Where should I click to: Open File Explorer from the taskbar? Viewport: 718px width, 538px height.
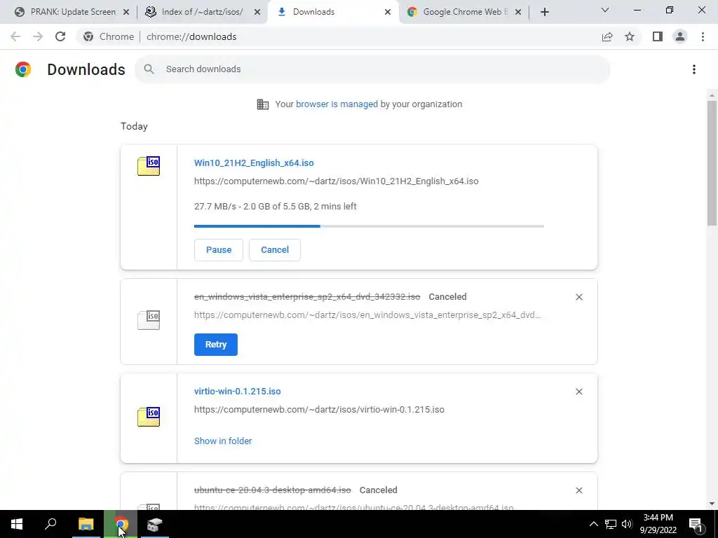(86, 524)
